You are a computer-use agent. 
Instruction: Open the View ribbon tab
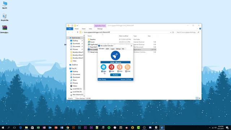coord(90,29)
